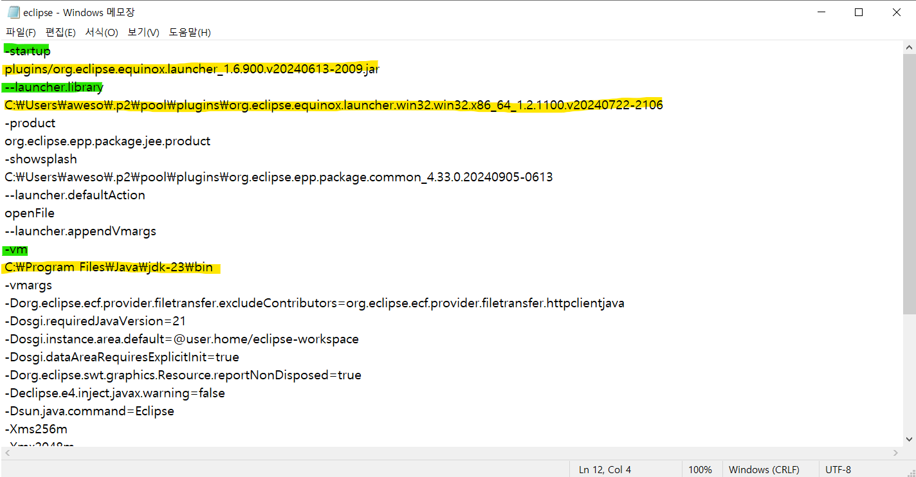
Task: Maximize the eclipse Notepad window
Action: pos(859,12)
